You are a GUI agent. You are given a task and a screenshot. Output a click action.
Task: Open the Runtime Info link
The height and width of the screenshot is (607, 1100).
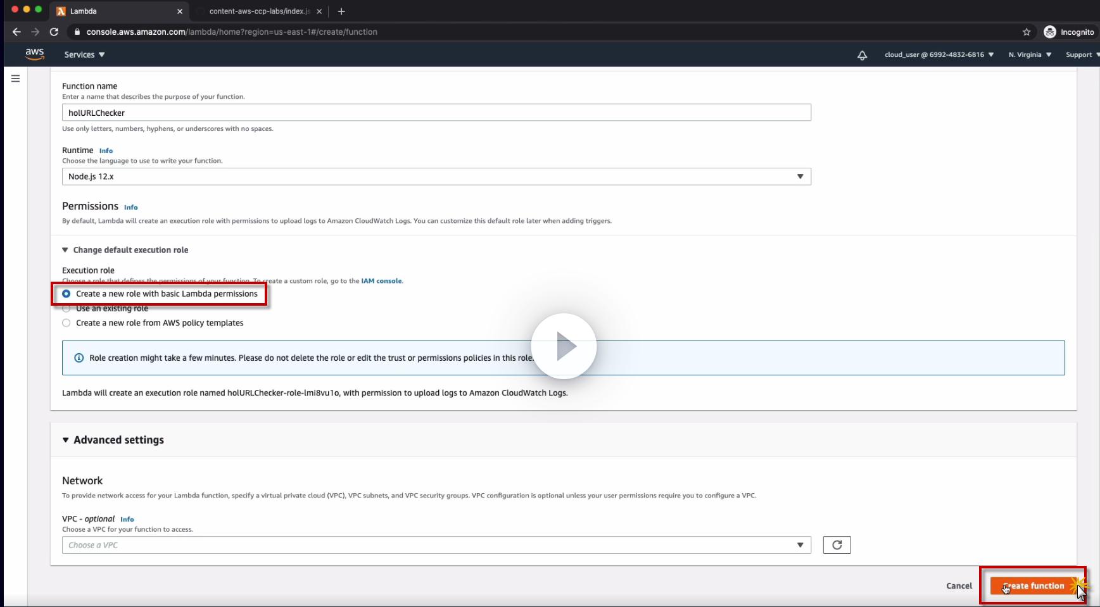point(106,151)
